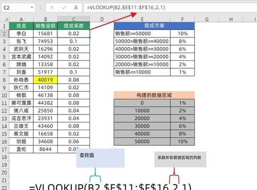
Task: Click the 姓名 header cell
Action: (x=21, y=26)
